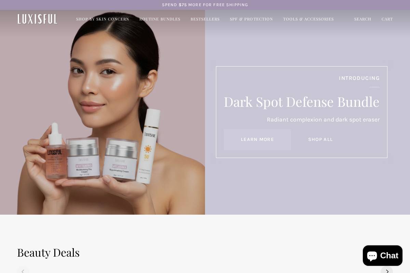This screenshot has height=273, width=410.
Task: Go back with Beauty Deals previous arrow
Action: pyautogui.click(x=23, y=271)
